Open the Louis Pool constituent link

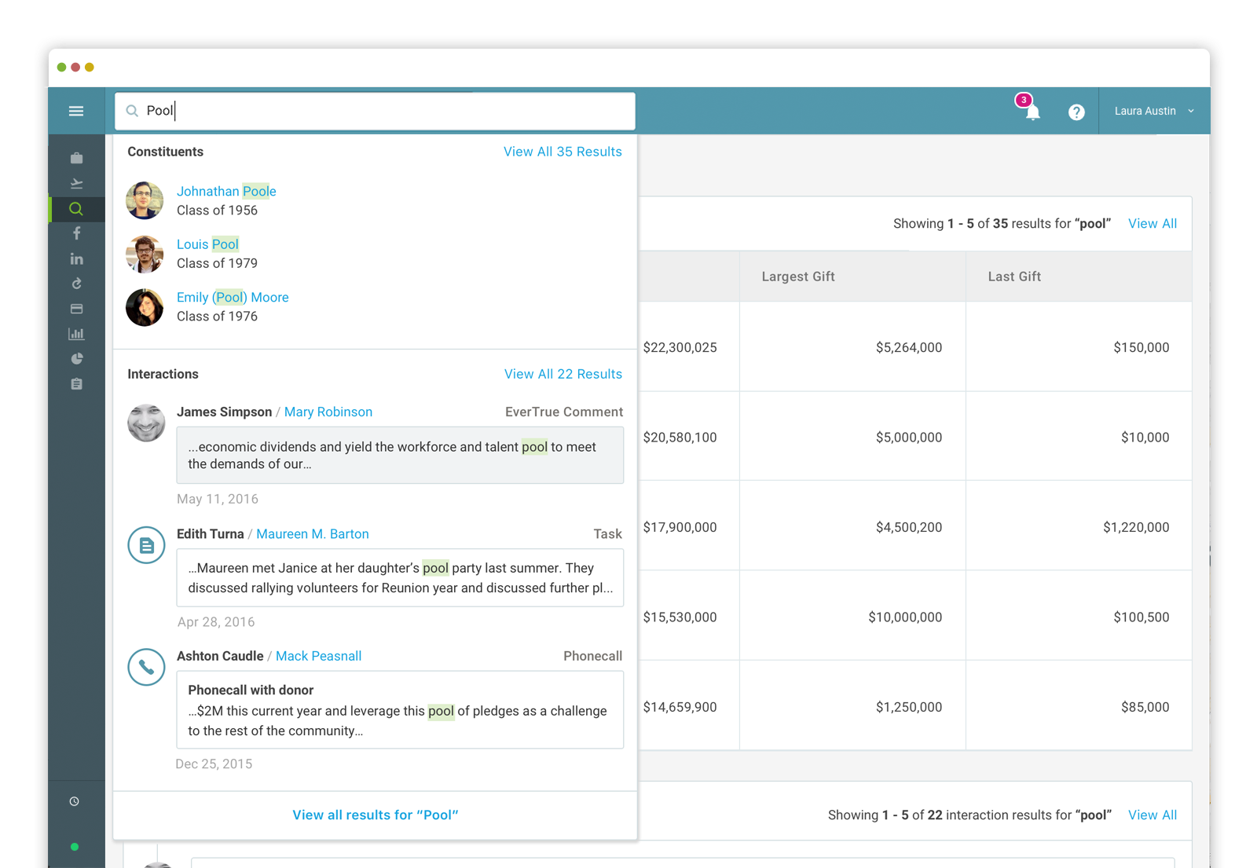tap(207, 244)
